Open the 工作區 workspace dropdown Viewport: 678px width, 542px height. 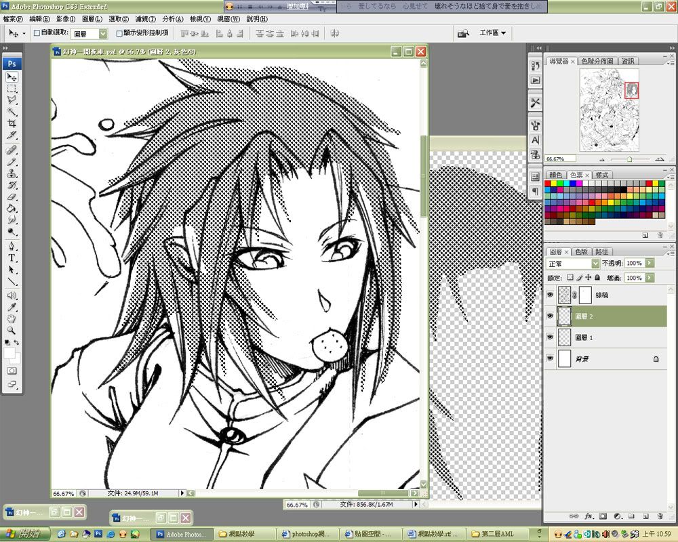click(492, 33)
